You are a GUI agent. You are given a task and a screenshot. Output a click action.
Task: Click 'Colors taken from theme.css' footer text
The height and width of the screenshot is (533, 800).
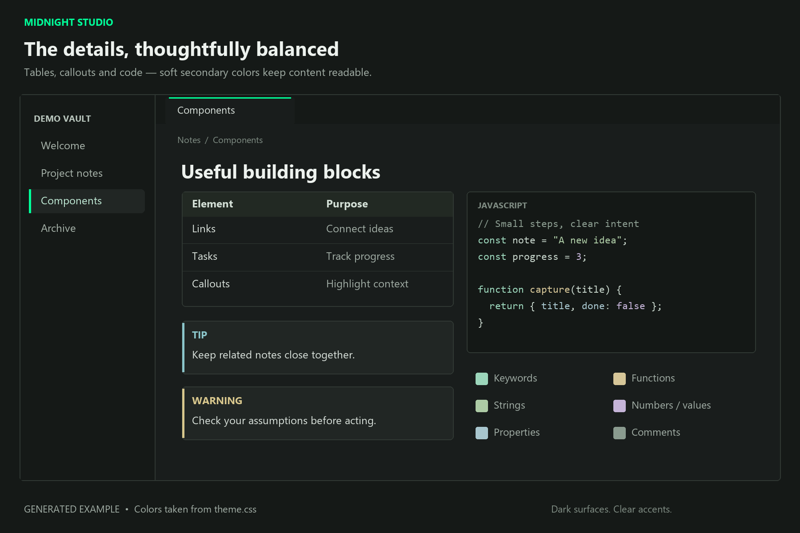[195, 509]
